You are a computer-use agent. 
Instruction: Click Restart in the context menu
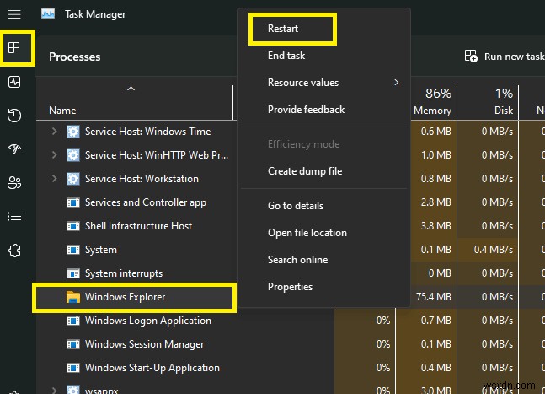pyautogui.click(x=283, y=29)
